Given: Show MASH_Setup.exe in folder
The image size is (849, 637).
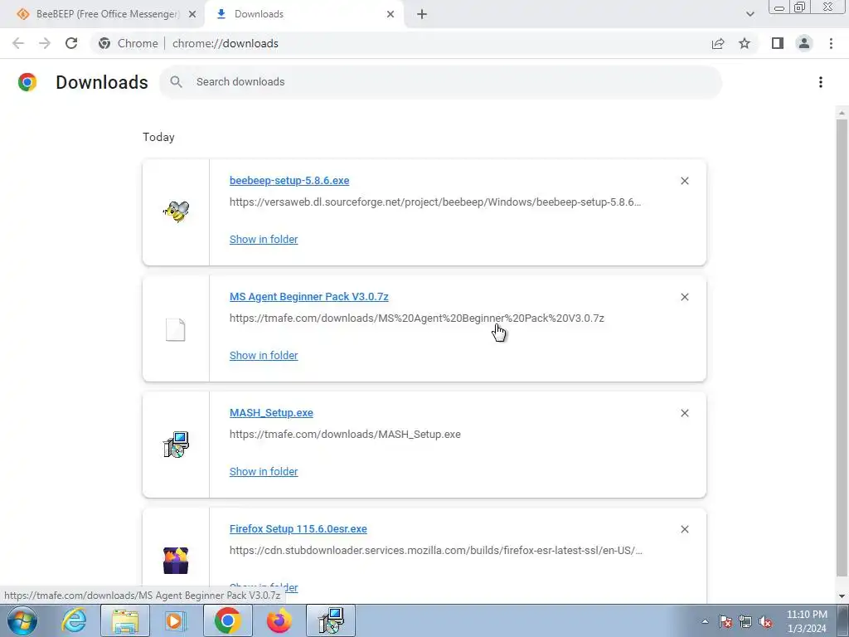Looking at the screenshot, I should [x=264, y=472].
